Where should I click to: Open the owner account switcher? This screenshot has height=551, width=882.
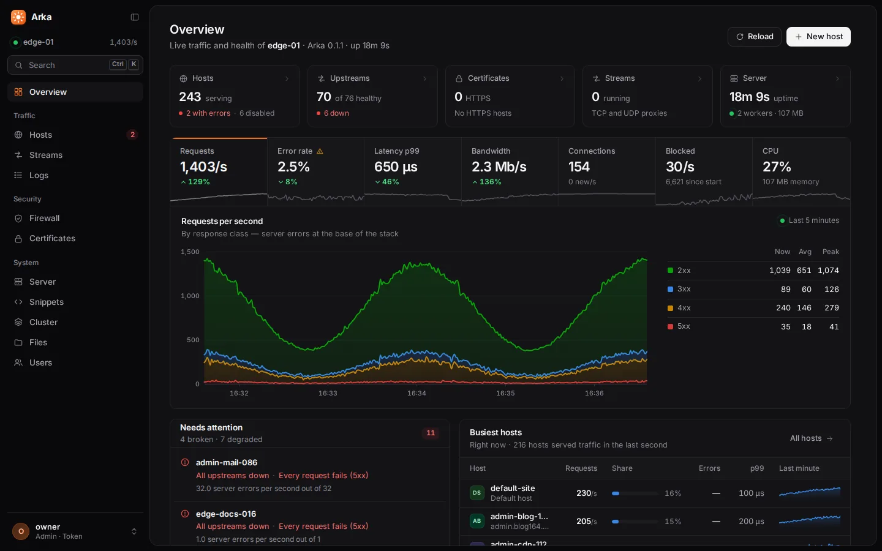coord(75,531)
